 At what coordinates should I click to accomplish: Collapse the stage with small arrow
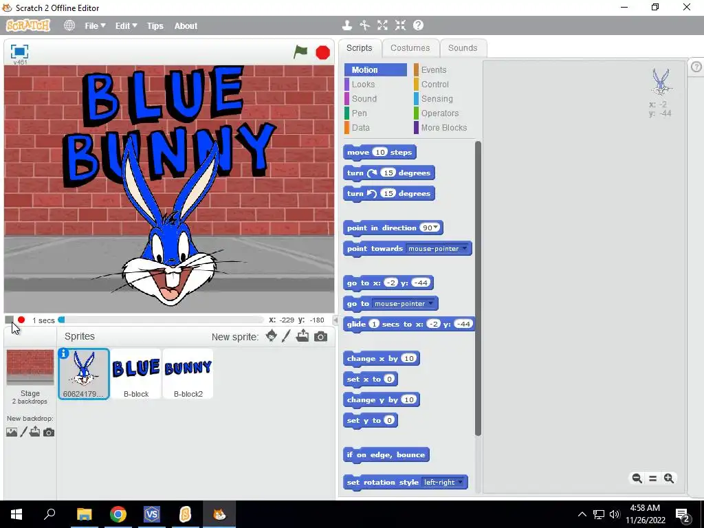point(335,320)
